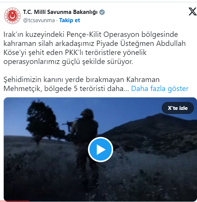Click the verified badge beside the account name
This screenshot has width=197, height=202.
point(102,12)
